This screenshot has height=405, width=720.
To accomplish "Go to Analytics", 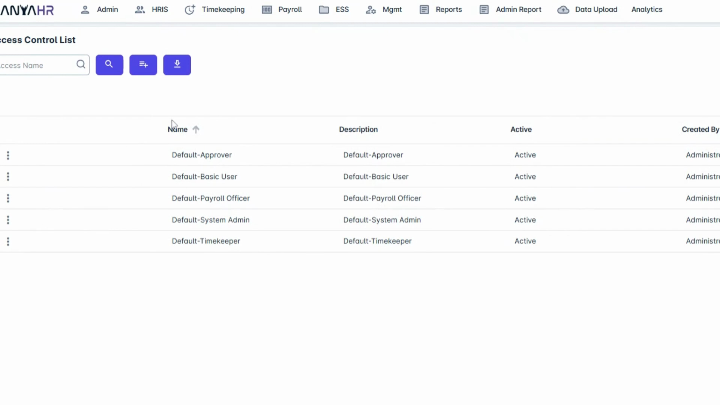I will (x=646, y=10).
